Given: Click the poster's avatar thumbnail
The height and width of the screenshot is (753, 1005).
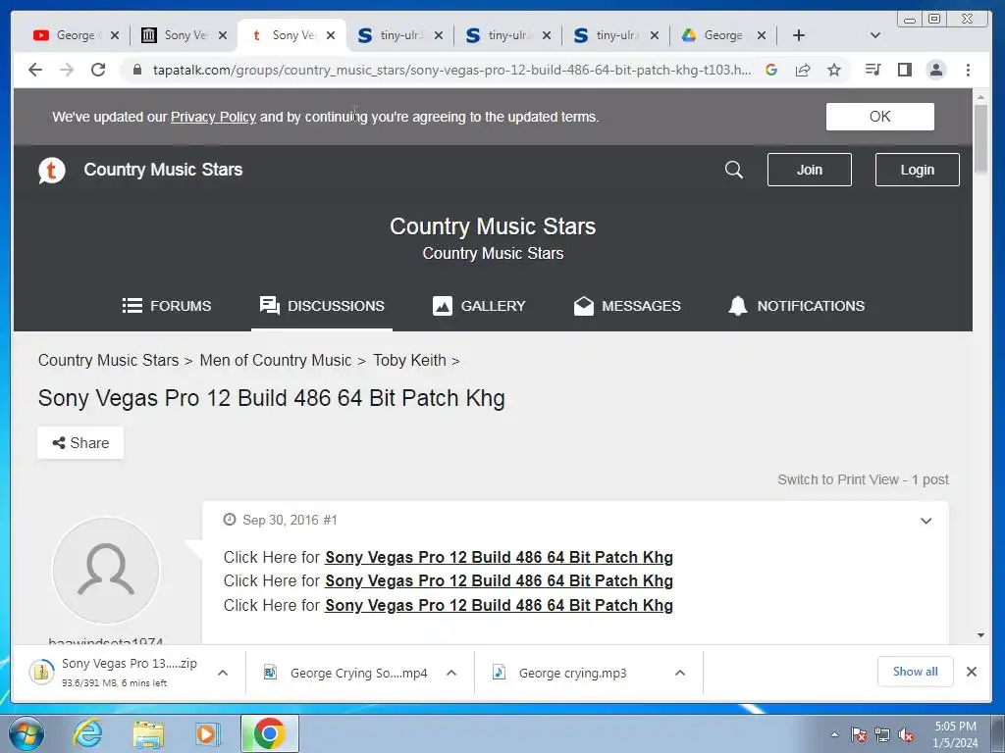Looking at the screenshot, I should (106, 571).
